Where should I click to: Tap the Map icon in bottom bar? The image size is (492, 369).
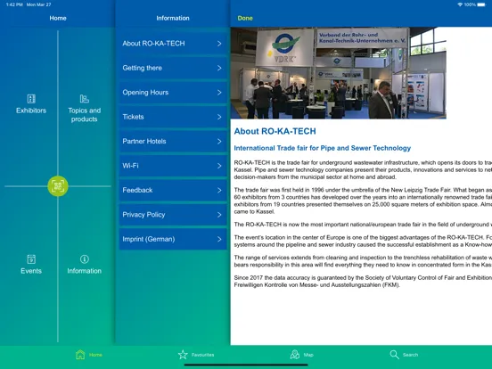(295, 355)
